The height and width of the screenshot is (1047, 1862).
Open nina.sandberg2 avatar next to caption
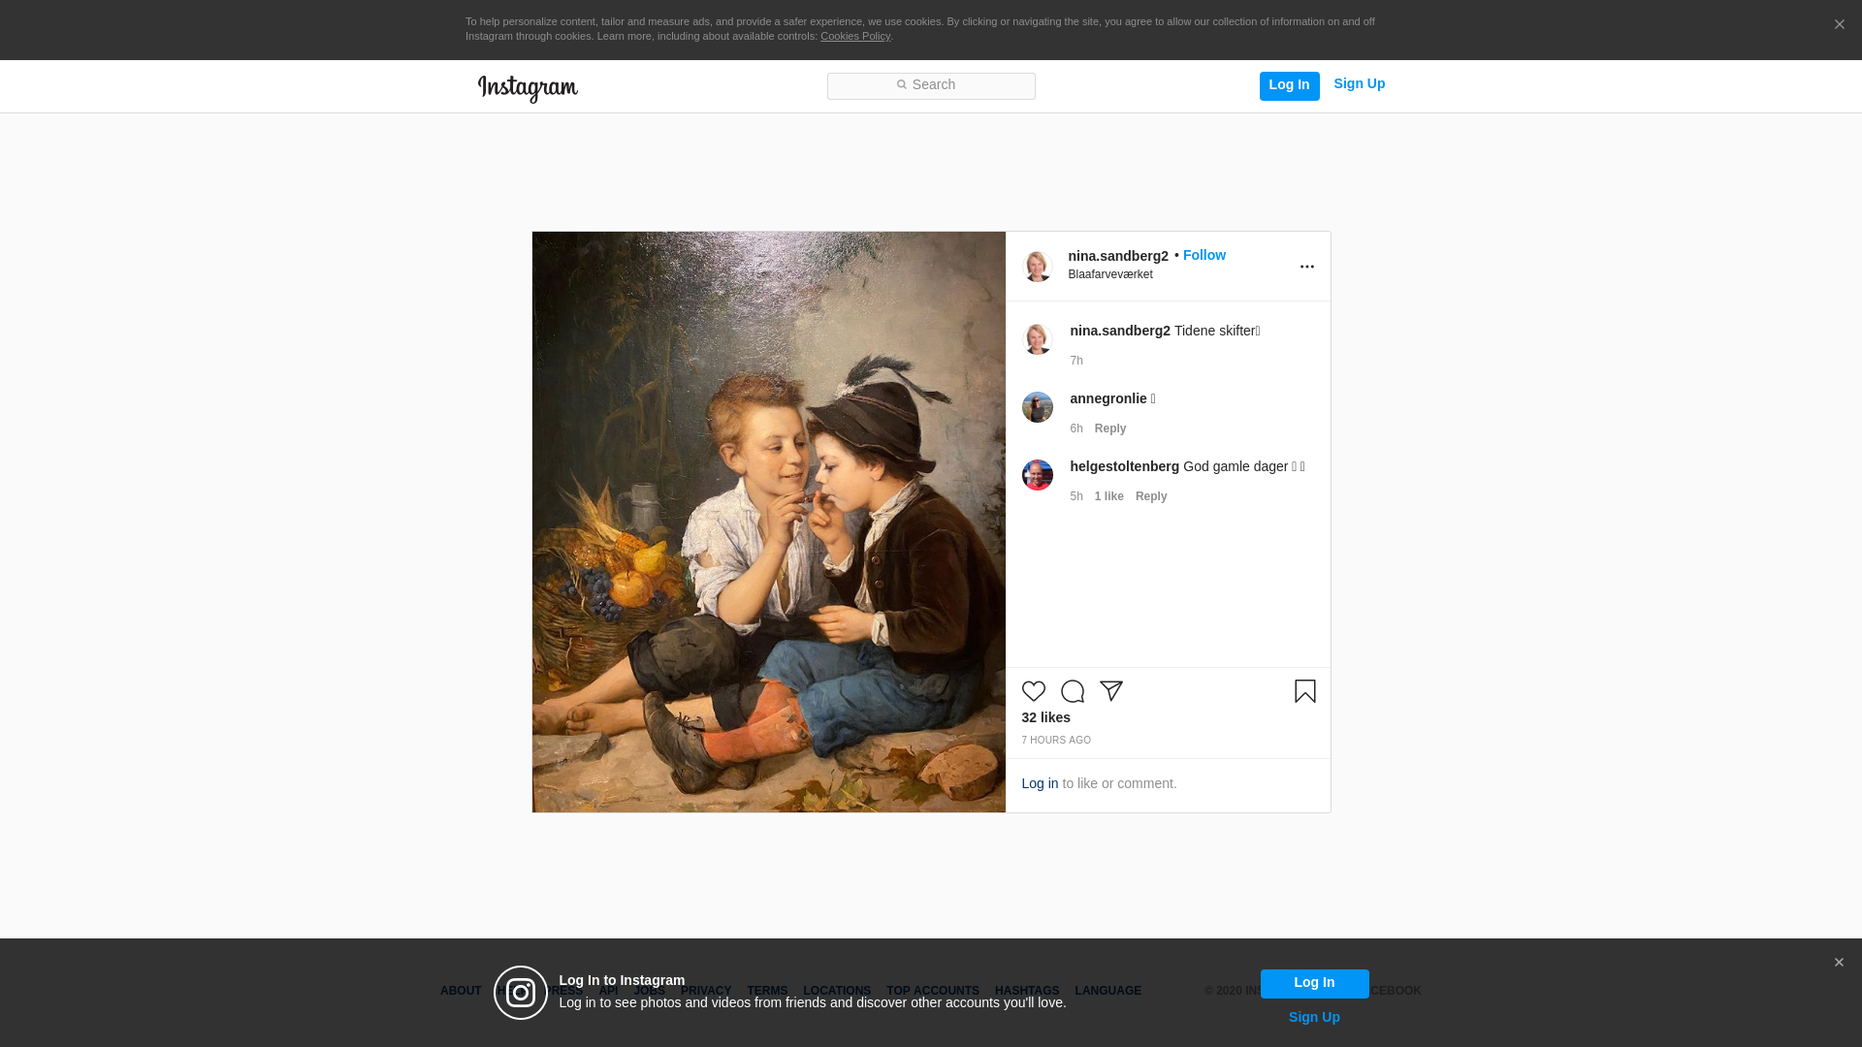tap(1038, 339)
